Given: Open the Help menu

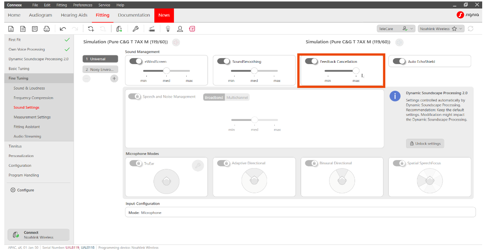Looking at the screenshot, I should 120,5.
